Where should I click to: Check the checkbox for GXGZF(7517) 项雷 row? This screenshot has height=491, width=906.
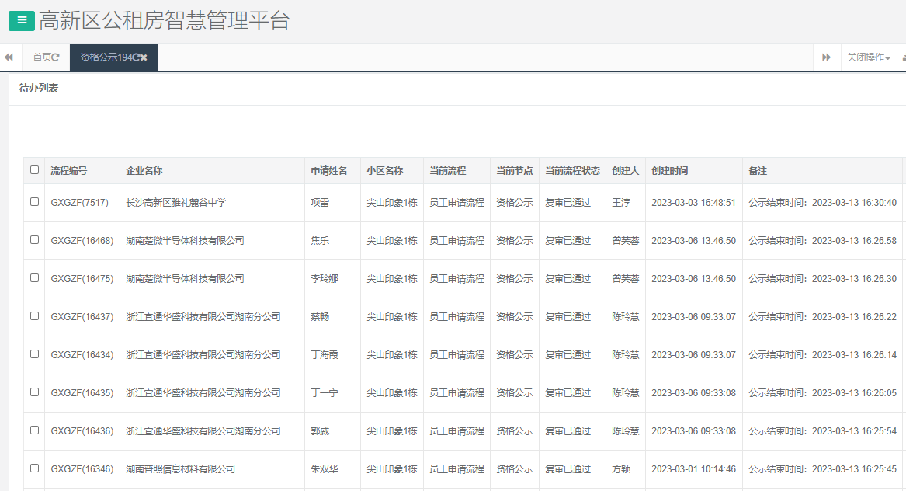point(33,202)
